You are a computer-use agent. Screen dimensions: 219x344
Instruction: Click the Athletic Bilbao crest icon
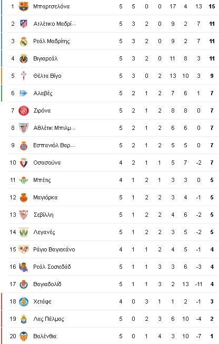coord(24,128)
